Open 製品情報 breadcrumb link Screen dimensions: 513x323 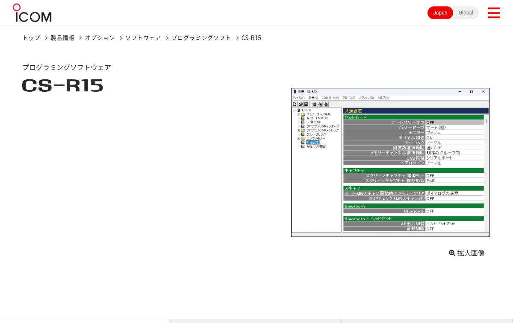62,38
